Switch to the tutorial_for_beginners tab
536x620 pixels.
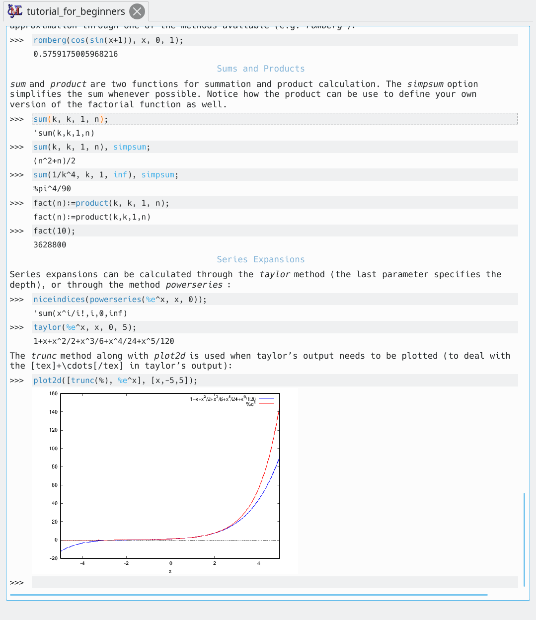pos(76,11)
